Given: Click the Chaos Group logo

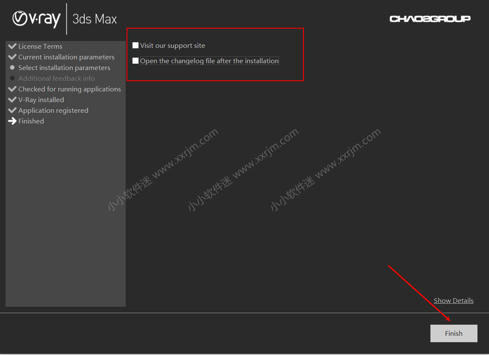Looking at the screenshot, I should coord(430,19).
